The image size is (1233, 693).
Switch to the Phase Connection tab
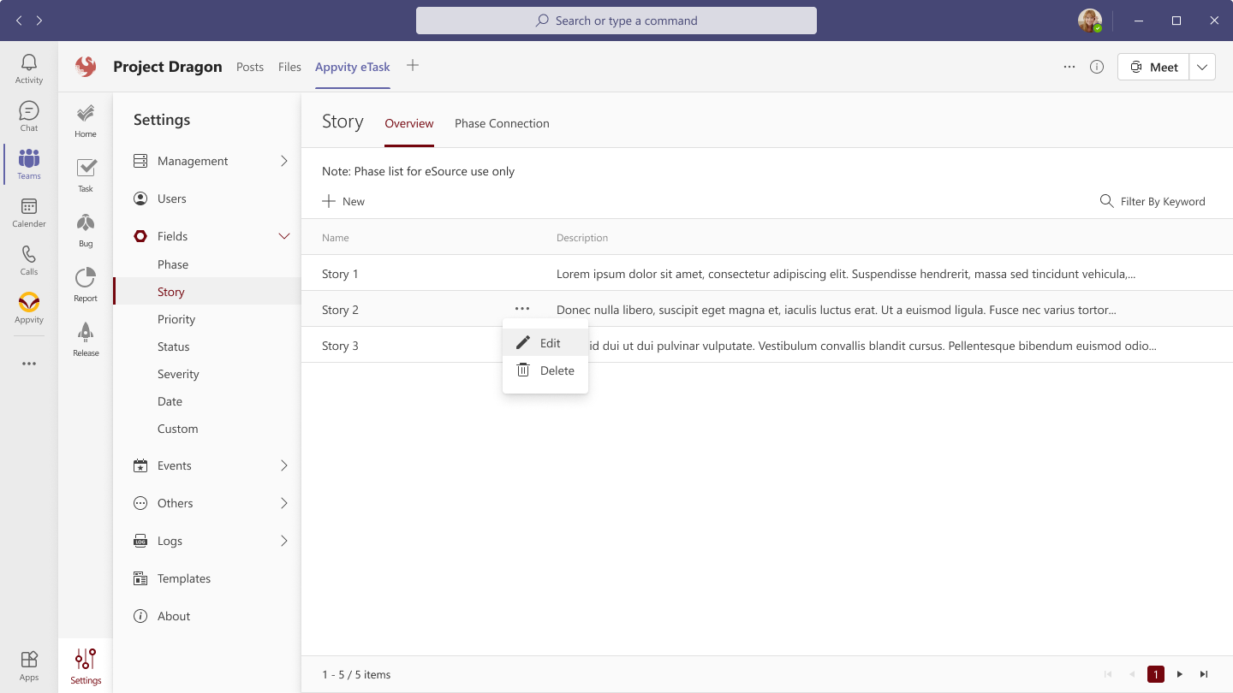point(502,123)
